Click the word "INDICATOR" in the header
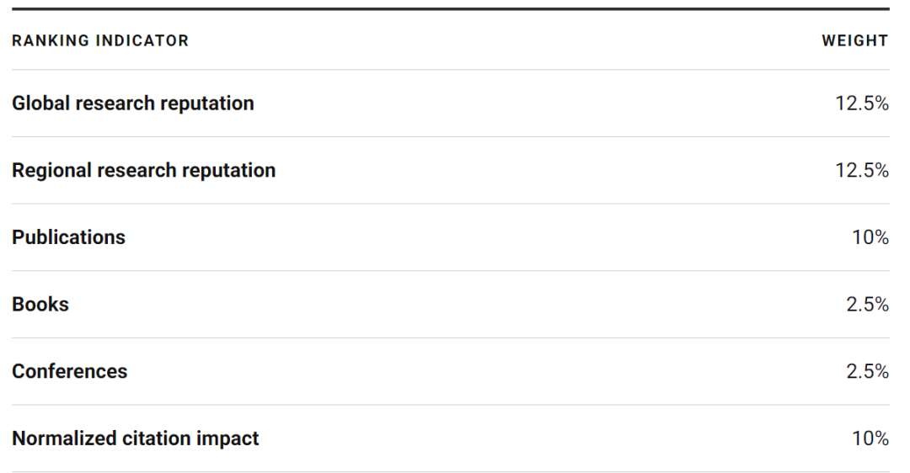The image size is (910, 473). point(136,40)
